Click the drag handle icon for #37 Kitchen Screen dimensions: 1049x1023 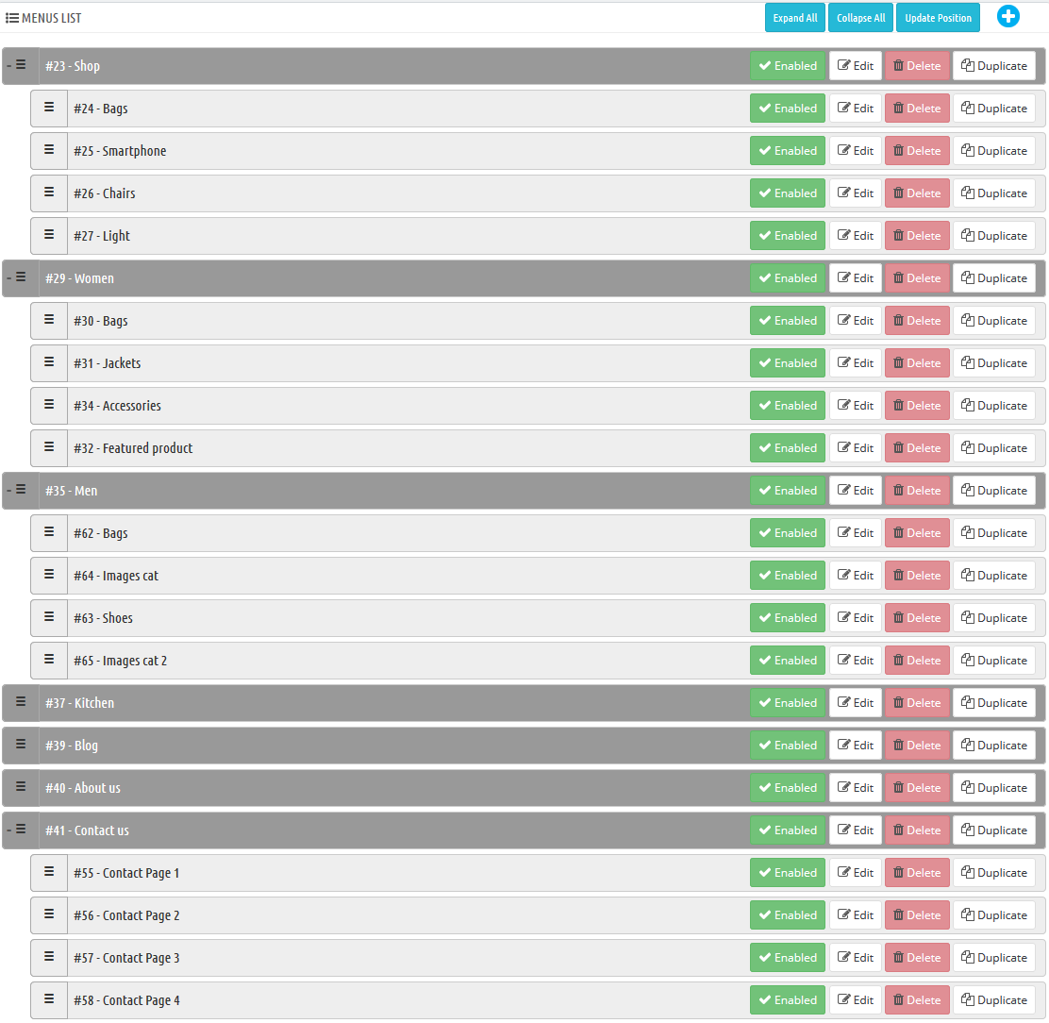(21, 702)
